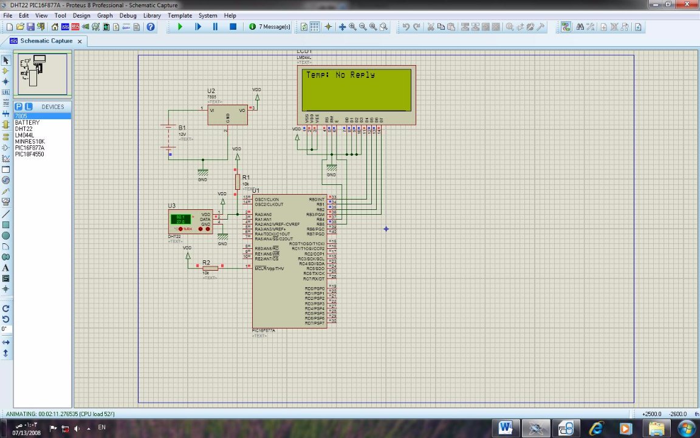Go to the Home page icon
This screenshot has width=700, height=438.
click(x=55, y=27)
